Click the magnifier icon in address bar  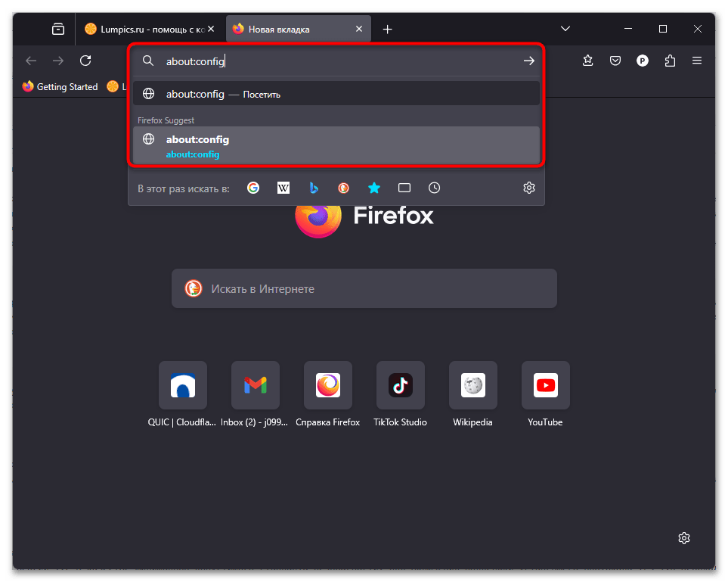[148, 61]
